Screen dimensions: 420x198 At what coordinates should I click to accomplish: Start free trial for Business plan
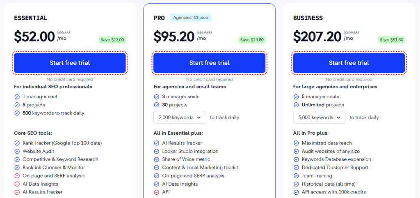click(349, 63)
